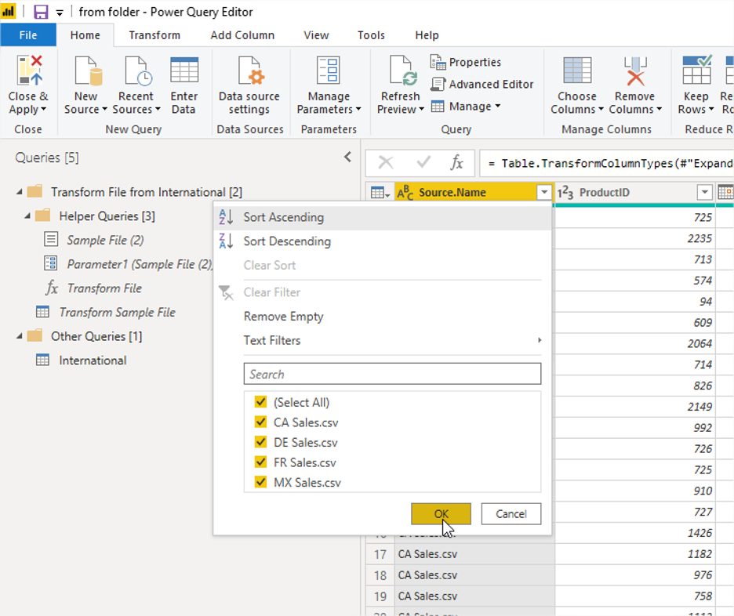Click the Choose Columns icon
This screenshot has width=734, height=616.
(x=577, y=71)
